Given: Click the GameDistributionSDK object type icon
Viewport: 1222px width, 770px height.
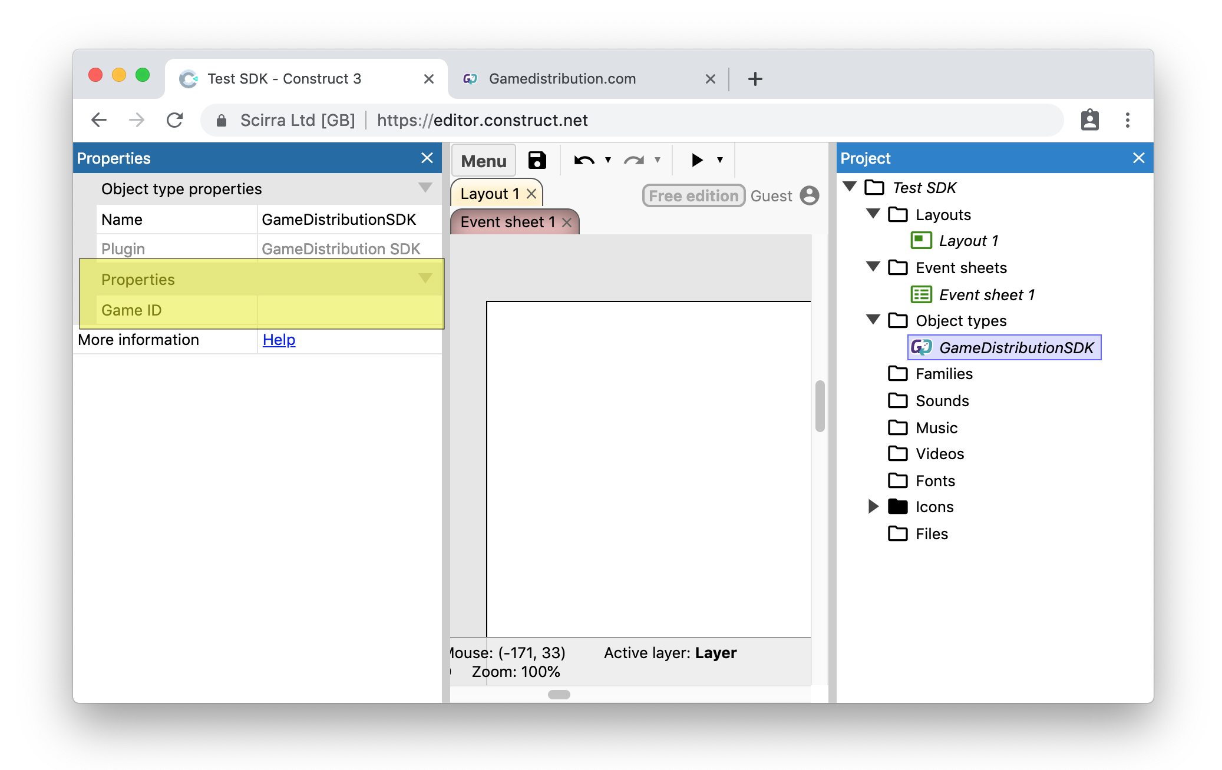Looking at the screenshot, I should pos(921,348).
